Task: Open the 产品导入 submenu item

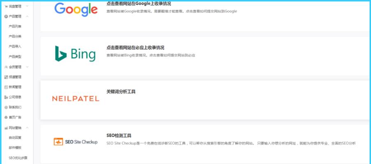Action: (15, 47)
